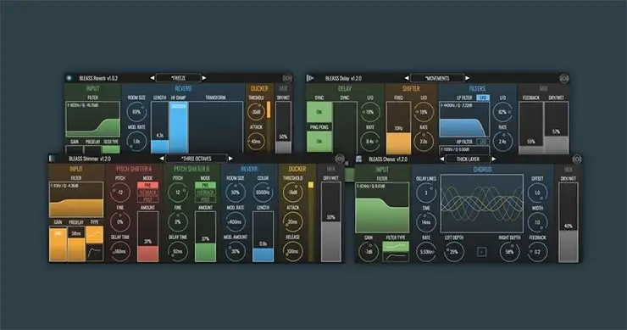This screenshot has width=627, height=330.
Task: Click the Chorus Dry/Wet slider at 40%
Action: click(569, 222)
